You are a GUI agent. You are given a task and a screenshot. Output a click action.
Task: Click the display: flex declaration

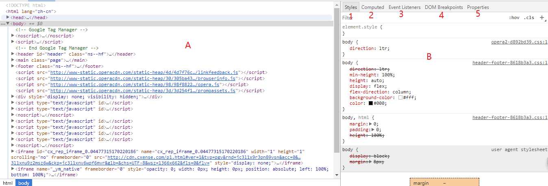click(x=368, y=86)
